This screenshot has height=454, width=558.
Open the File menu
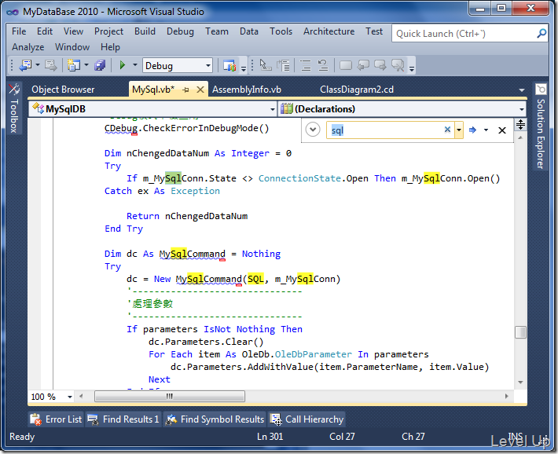pos(19,31)
